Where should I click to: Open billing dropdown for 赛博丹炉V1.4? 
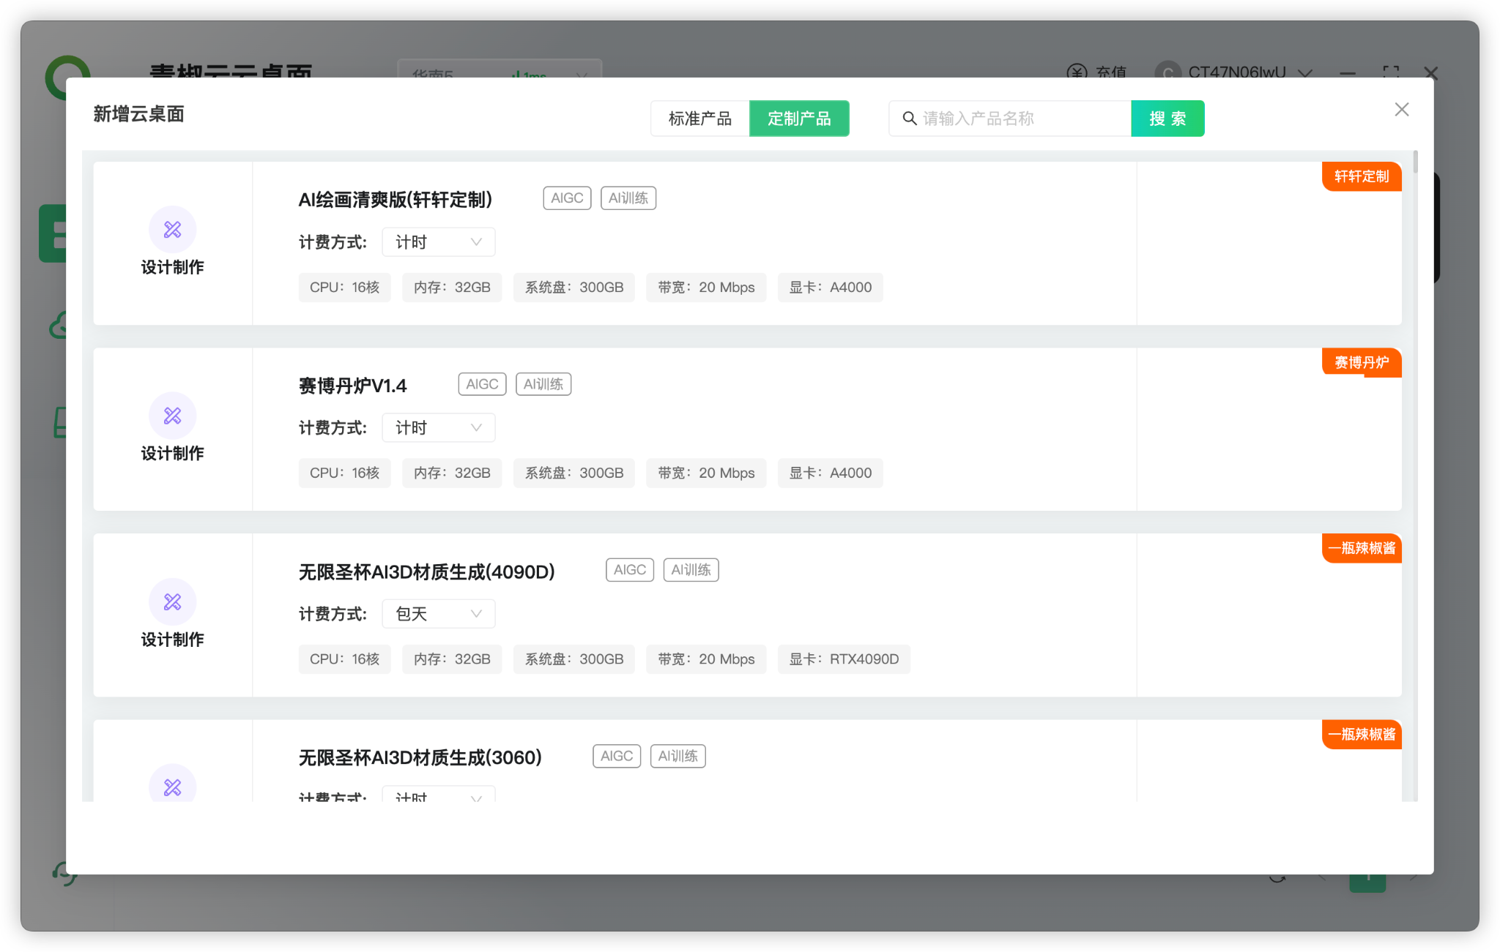pyautogui.click(x=438, y=428)
